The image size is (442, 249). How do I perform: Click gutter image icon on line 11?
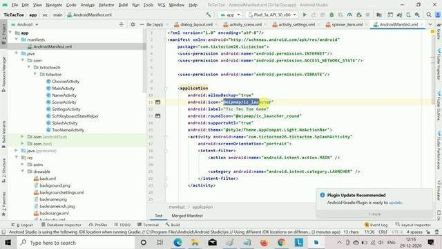tap(157, 102)
